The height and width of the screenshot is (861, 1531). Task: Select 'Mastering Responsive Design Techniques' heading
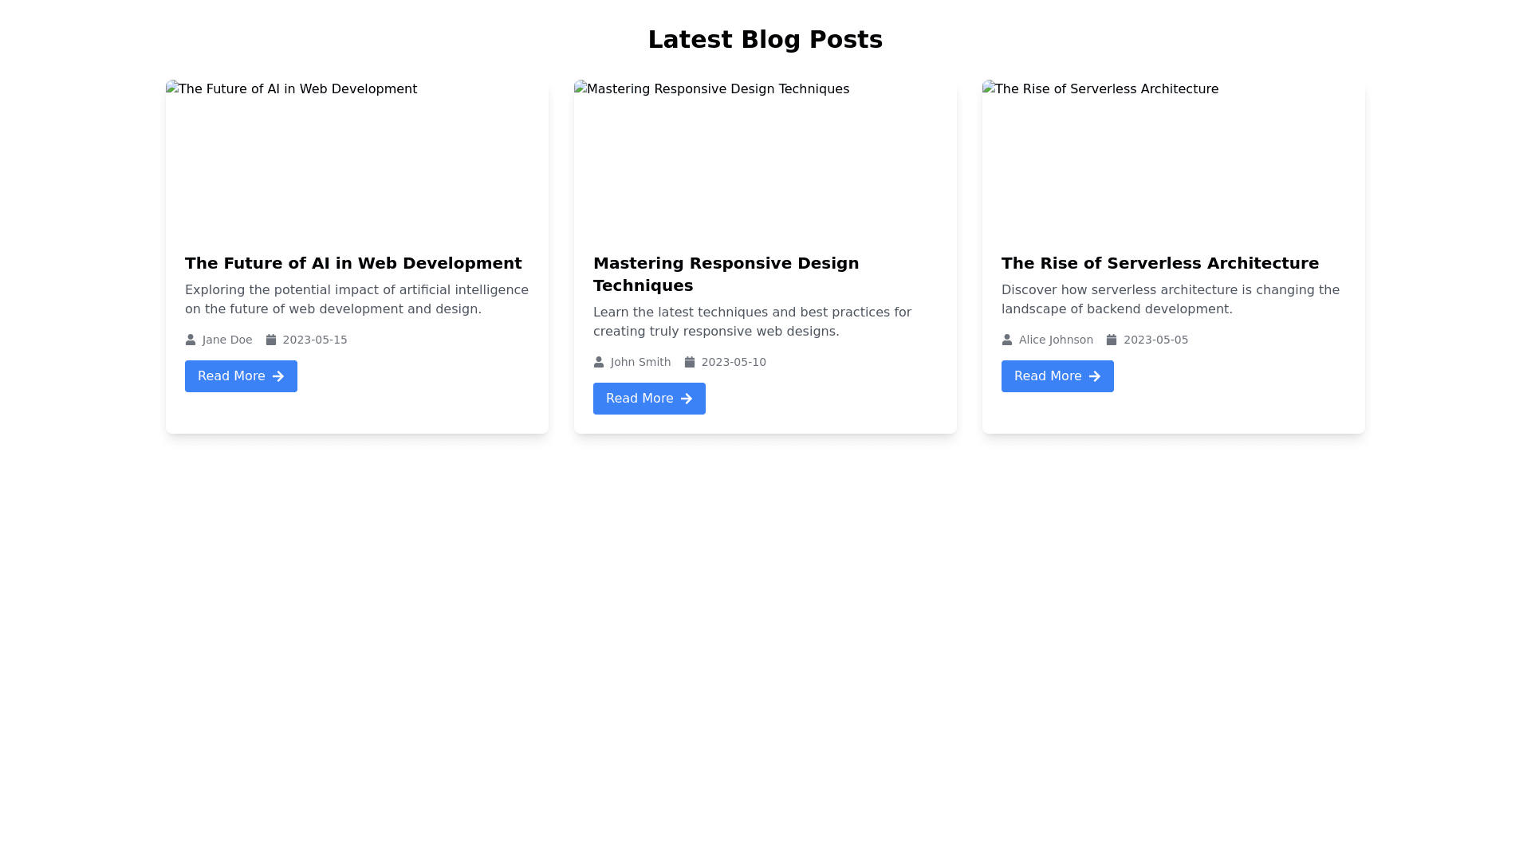(726, 274)
